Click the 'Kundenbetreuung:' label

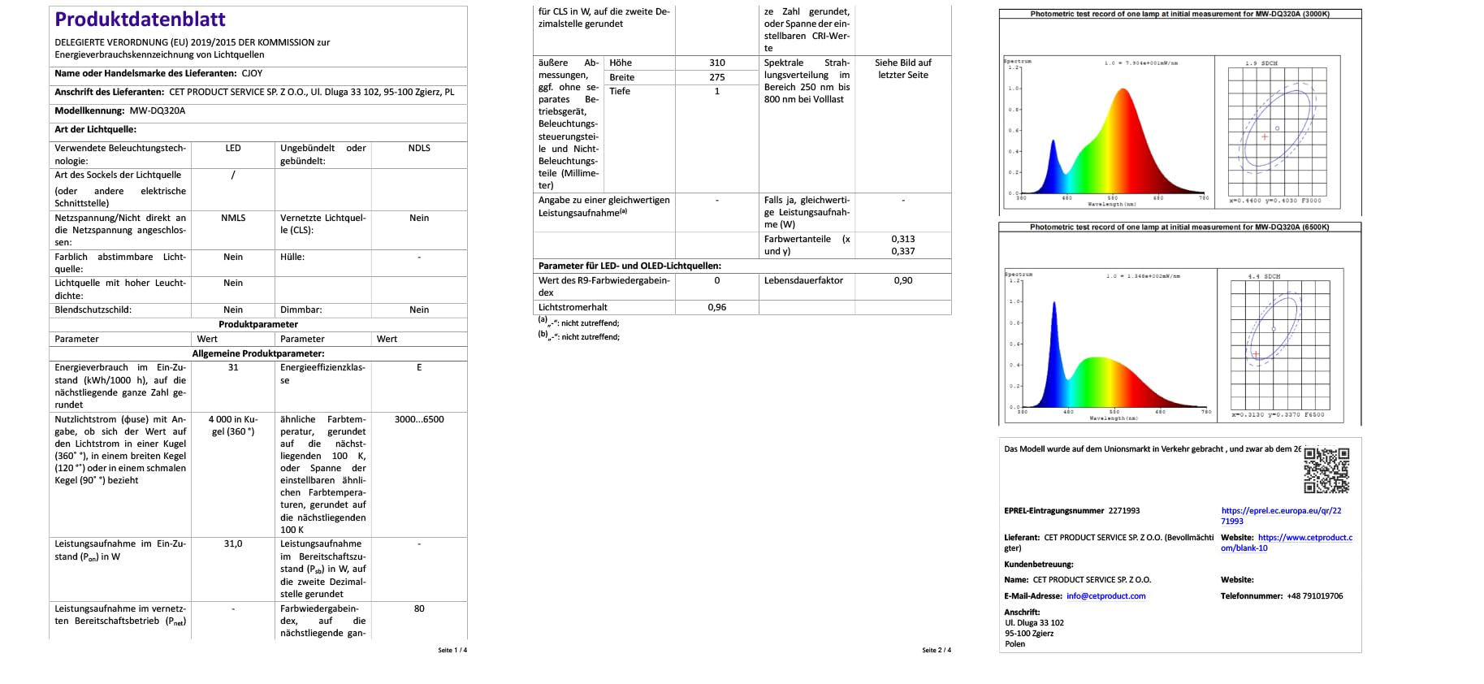click(x=1038, y=565)
